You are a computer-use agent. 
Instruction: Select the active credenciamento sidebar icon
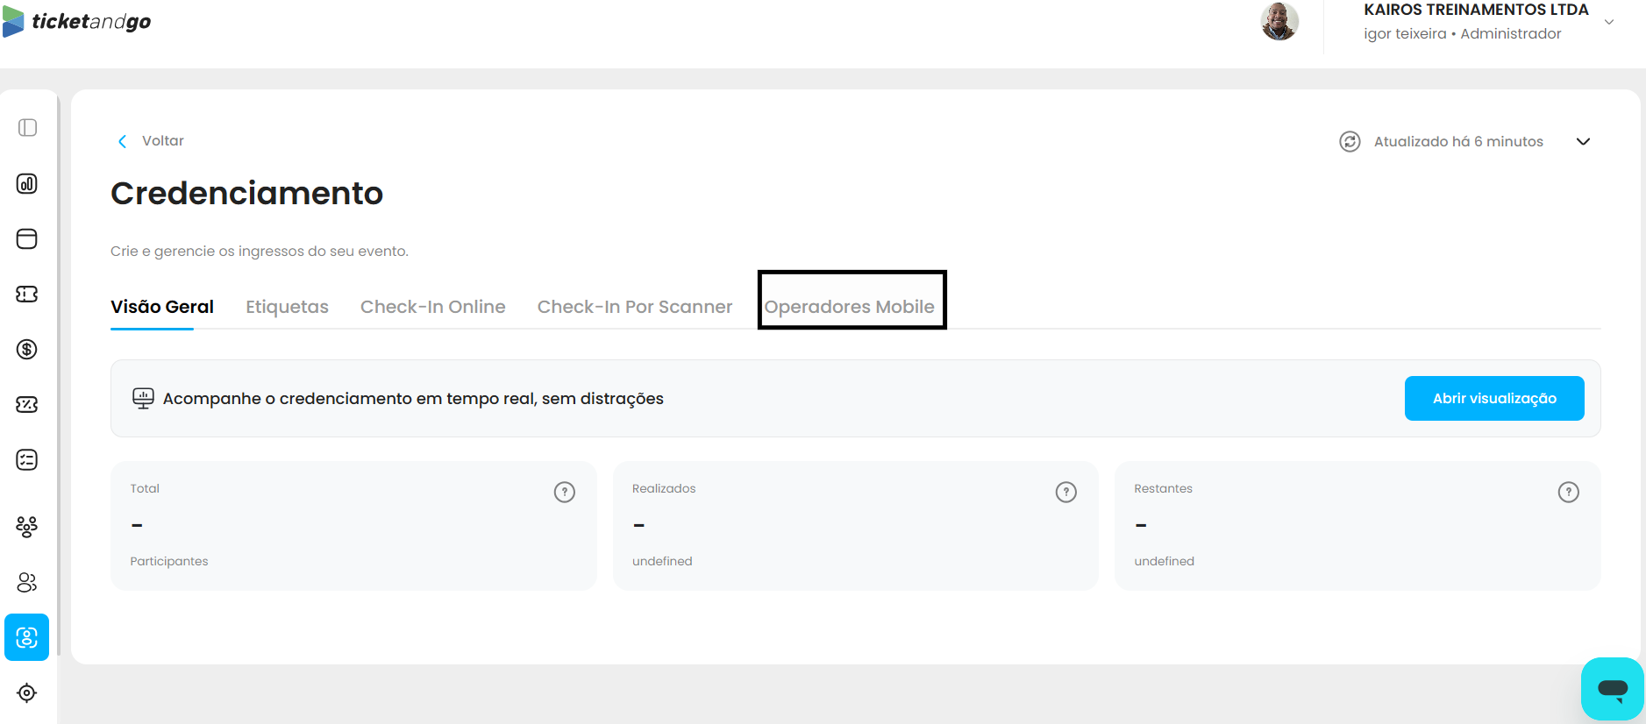27,637
